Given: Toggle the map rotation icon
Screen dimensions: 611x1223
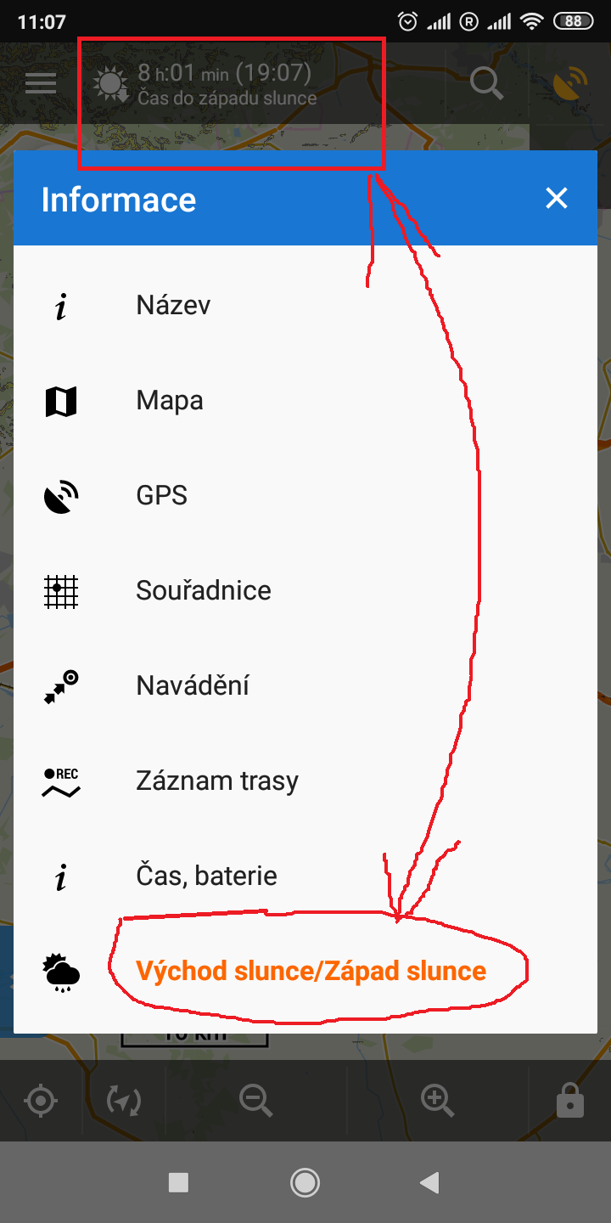Looking at the screenshot, I should (124, 1102).
